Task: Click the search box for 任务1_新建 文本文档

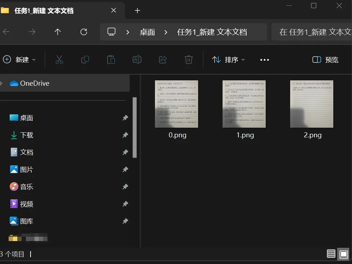Action: click(312, 32)
